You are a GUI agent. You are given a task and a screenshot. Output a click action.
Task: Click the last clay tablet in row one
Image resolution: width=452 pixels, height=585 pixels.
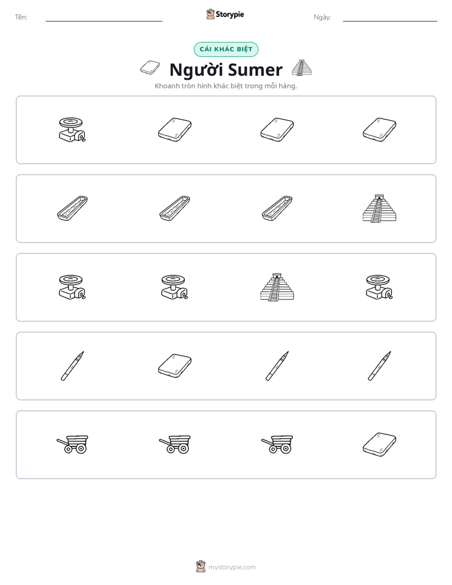coord(379,129)
